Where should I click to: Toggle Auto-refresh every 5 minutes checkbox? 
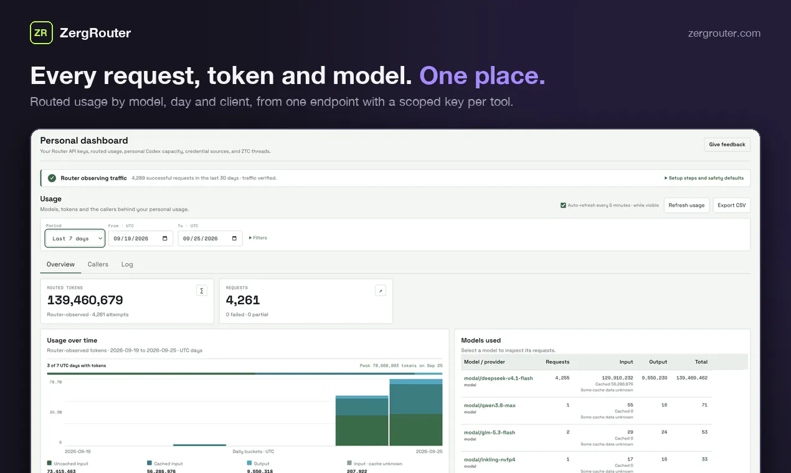click(563, 205)
